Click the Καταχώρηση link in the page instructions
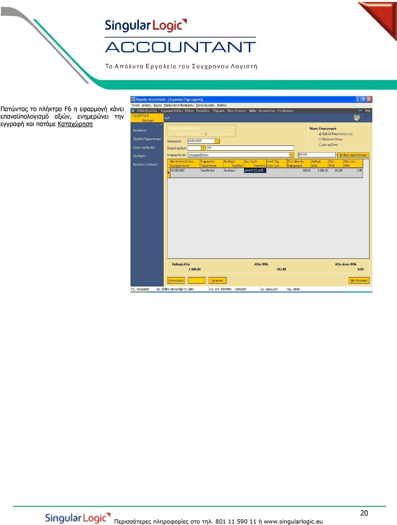397x525 pixels. [75, 124]
